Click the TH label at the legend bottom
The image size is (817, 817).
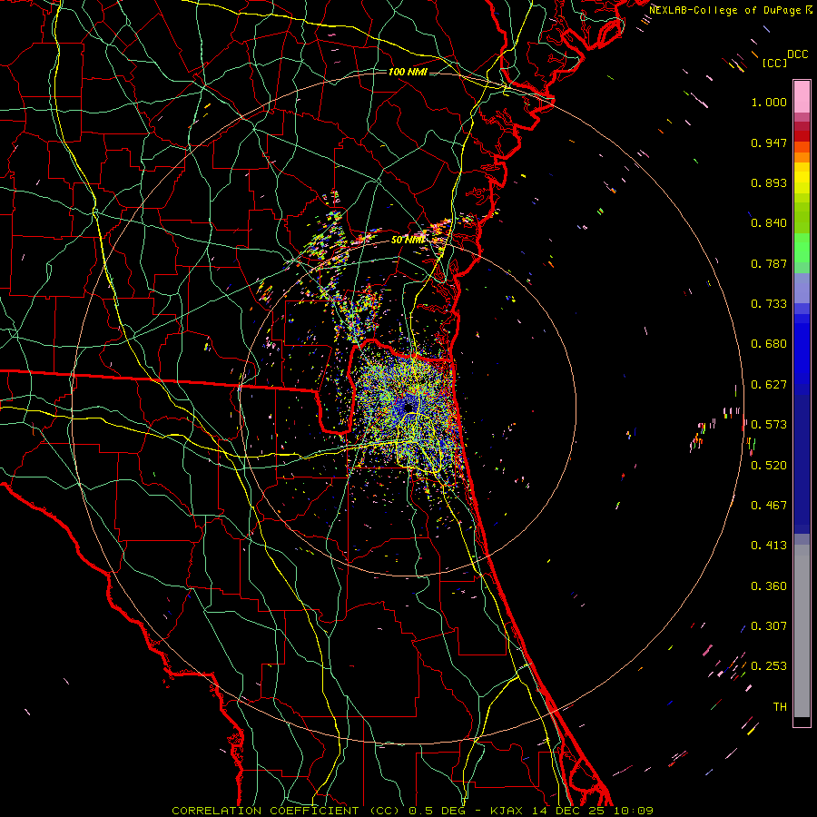pyautogui.click(x=780, y=707)
